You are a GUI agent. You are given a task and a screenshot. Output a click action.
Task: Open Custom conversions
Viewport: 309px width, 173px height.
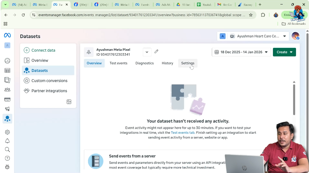click(x=48, y=81)
